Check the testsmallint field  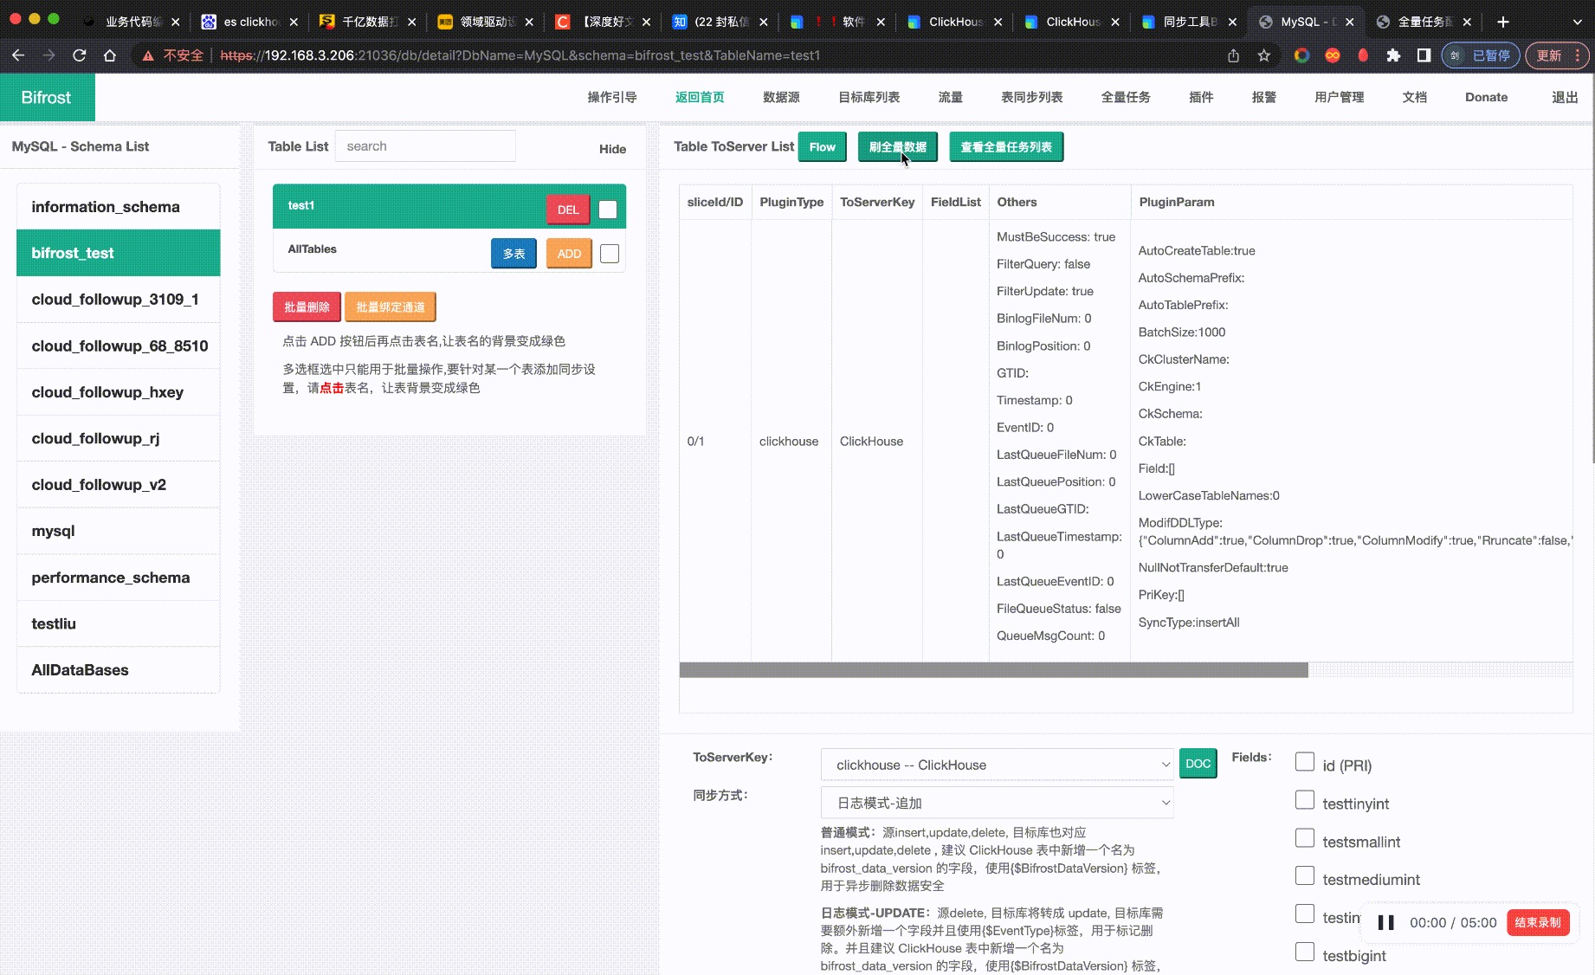pos(1305,838)
